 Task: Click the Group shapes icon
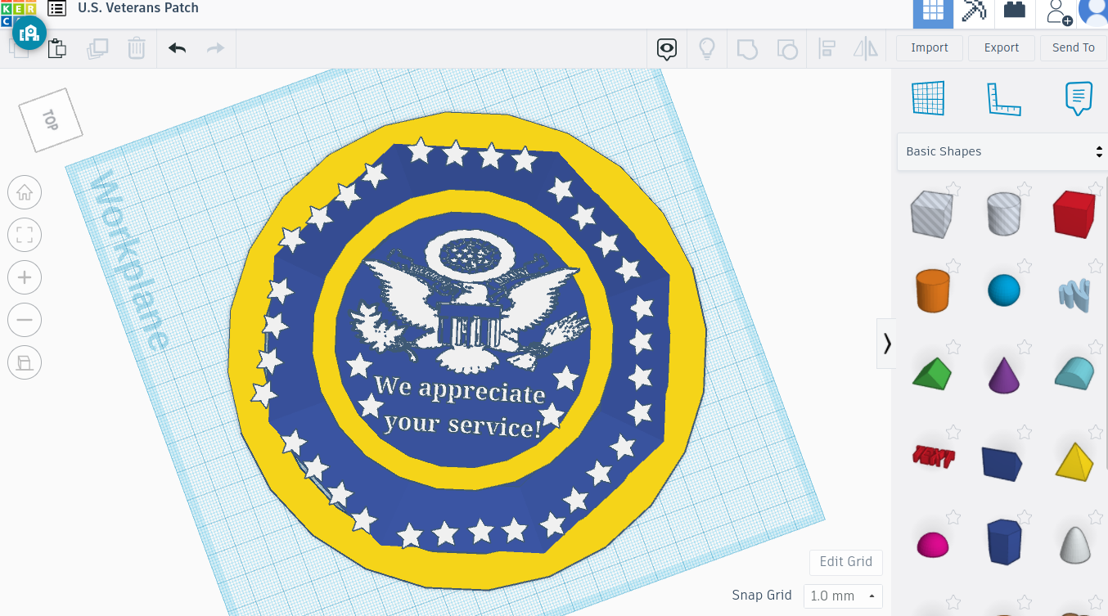pyautogui.click(x=747, y=48)
